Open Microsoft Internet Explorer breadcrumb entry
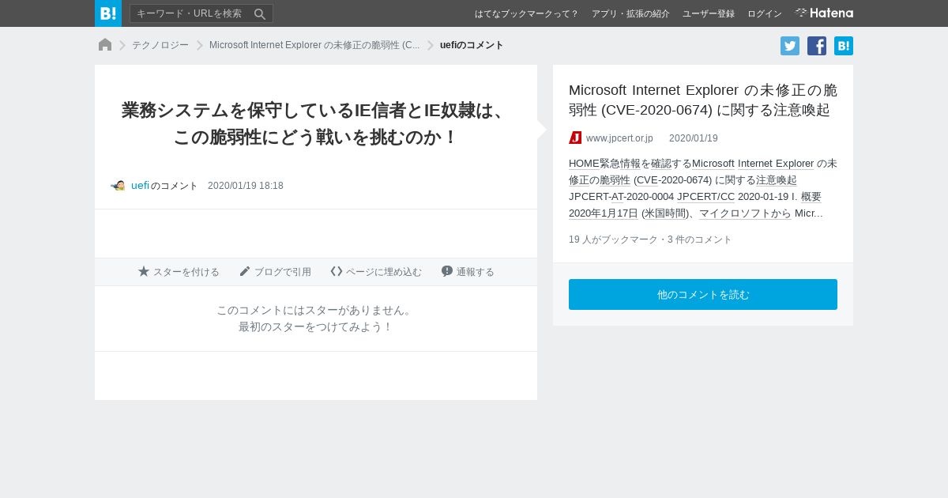 point(314,45)
